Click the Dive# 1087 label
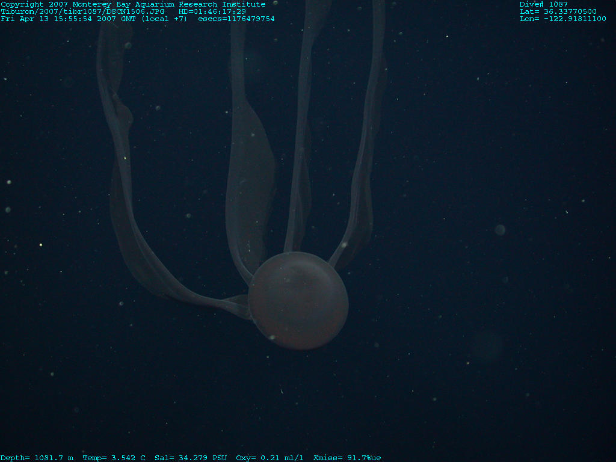The image size is (616, 462). 544,4
